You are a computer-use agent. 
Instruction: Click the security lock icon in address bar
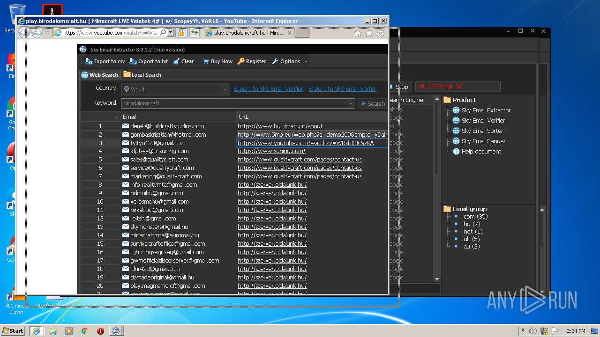pos(181,33)
